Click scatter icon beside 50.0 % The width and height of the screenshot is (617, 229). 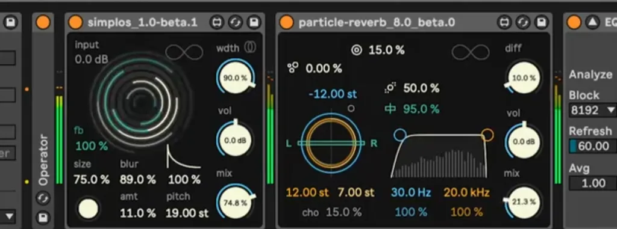(390, 88)
